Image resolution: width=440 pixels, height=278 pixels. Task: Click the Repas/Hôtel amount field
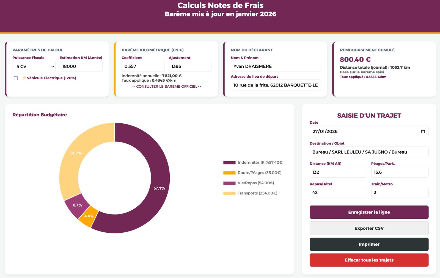pyautogui.click(x=338, y=193)
